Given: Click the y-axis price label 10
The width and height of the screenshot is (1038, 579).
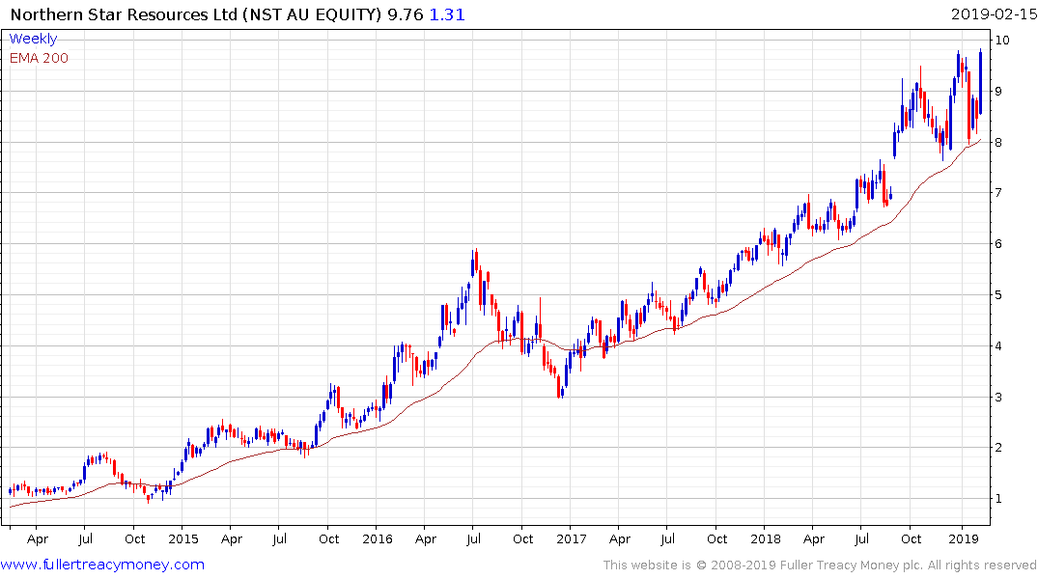Looking at the screenshot, I should [x=1002, y=41].
